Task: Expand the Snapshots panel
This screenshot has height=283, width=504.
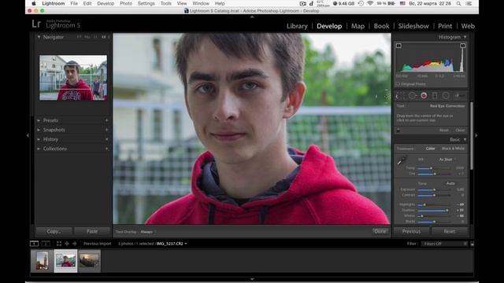Action: coord(39,130)
